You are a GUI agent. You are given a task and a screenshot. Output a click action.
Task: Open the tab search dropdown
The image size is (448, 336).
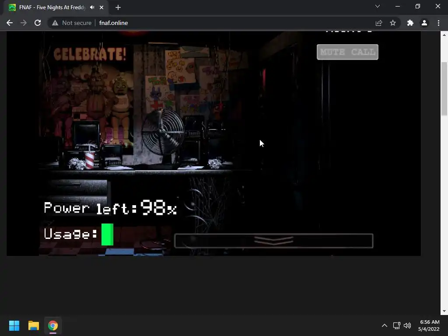378,6
